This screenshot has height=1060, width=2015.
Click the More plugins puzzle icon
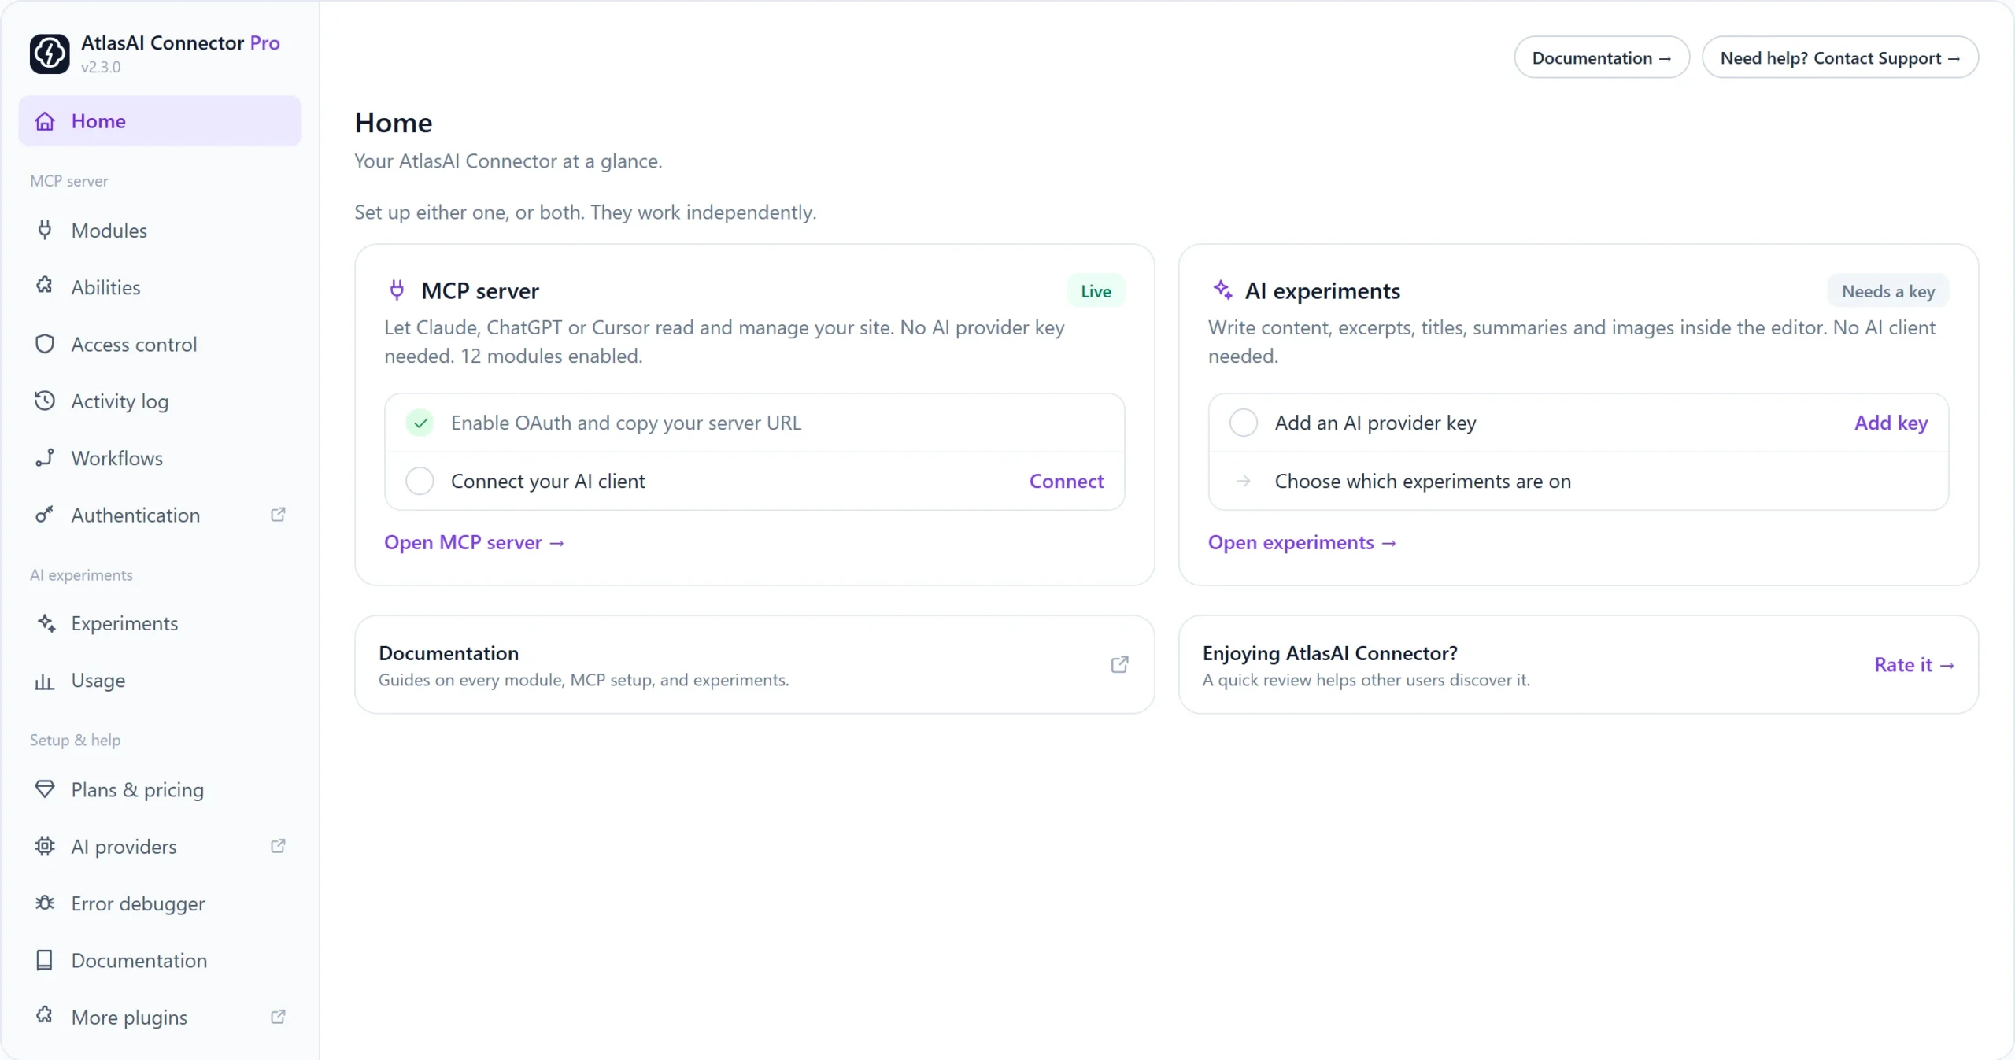[45, 1016]
